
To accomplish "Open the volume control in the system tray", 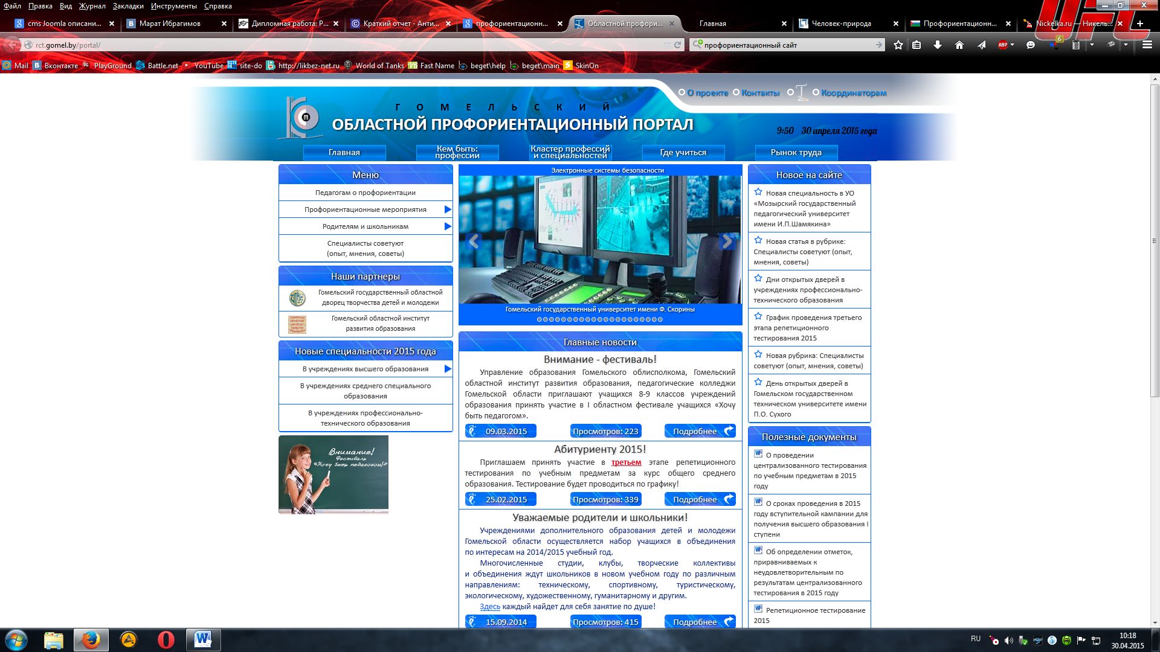I will pos(1008,641).
